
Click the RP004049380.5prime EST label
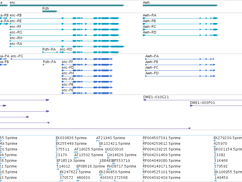(x=162, y=161)
